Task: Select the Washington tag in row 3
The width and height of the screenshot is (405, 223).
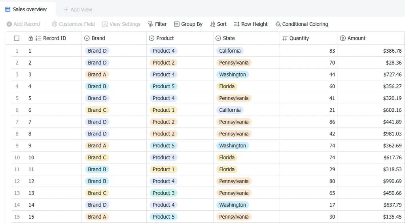Action: pos(233,74)
